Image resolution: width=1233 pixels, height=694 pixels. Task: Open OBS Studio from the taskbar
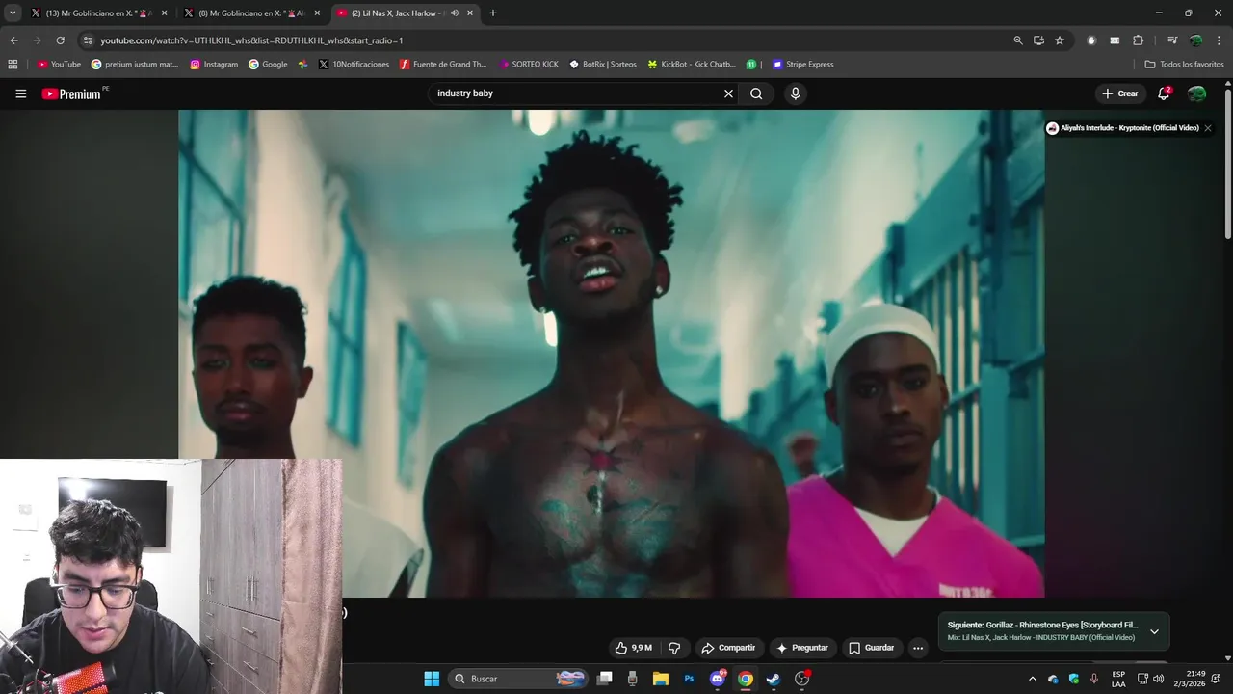click(x=801, y=679)
